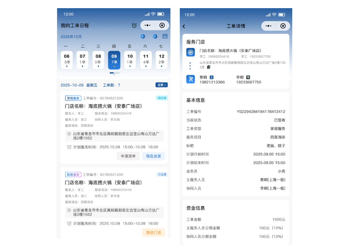Screen dimensions: 344x251
Task: Tap the store icon beside 门店名称
Action: 190,52
